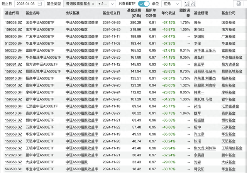Open fund manager 李俊

(x=197, y=44)
